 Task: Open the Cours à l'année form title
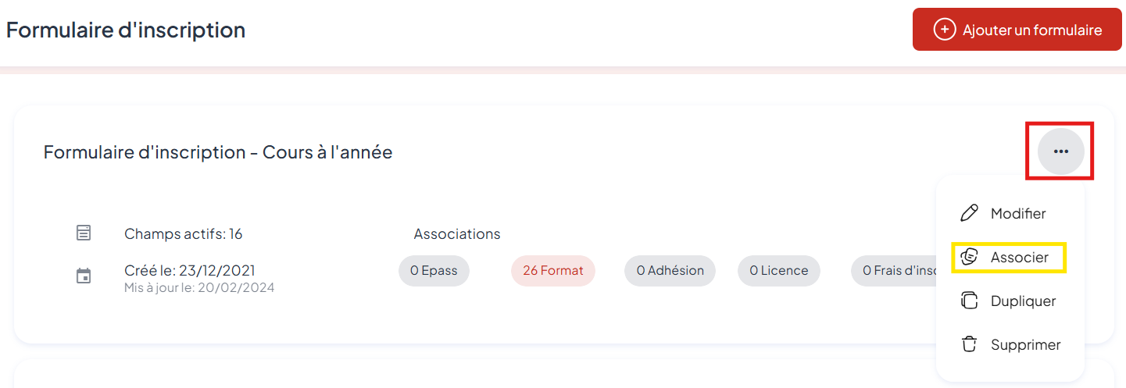218,152
